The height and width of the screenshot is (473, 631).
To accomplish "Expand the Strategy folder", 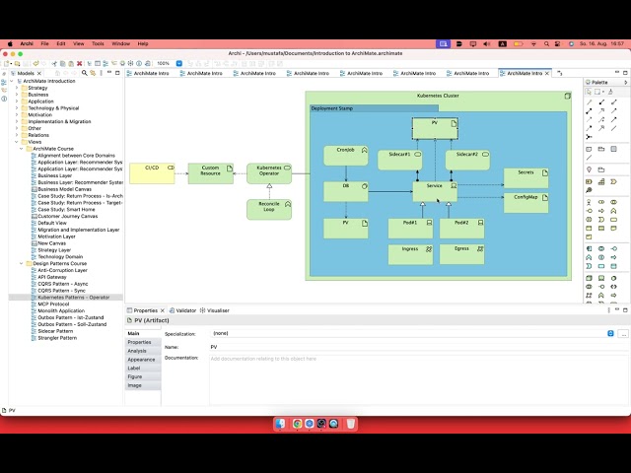I will point(17,88).
